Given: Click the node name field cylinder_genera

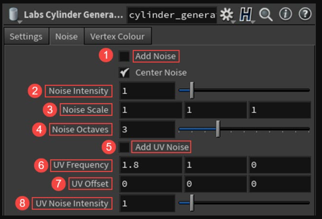Looking at the screenshot, I should 172,15.
